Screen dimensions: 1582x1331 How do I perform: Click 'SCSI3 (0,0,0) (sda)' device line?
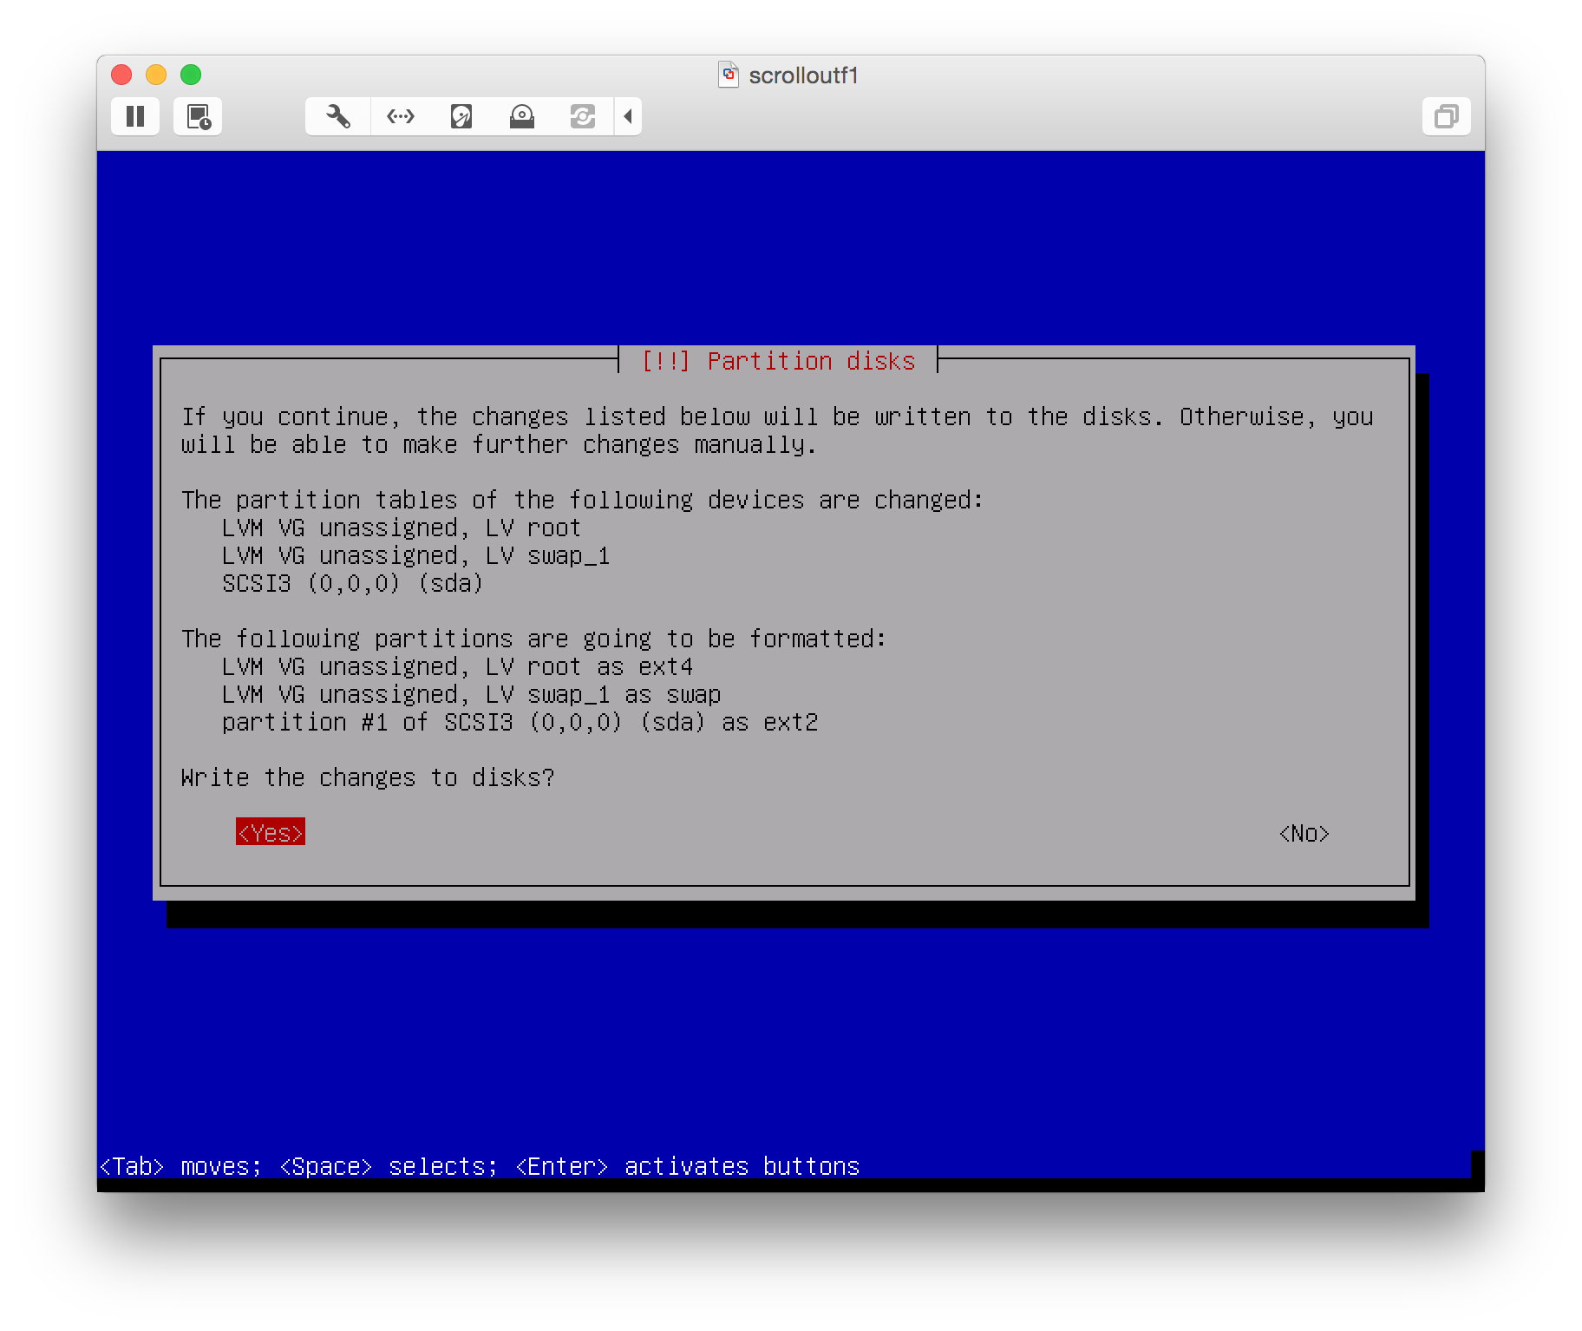pos(353,583)
